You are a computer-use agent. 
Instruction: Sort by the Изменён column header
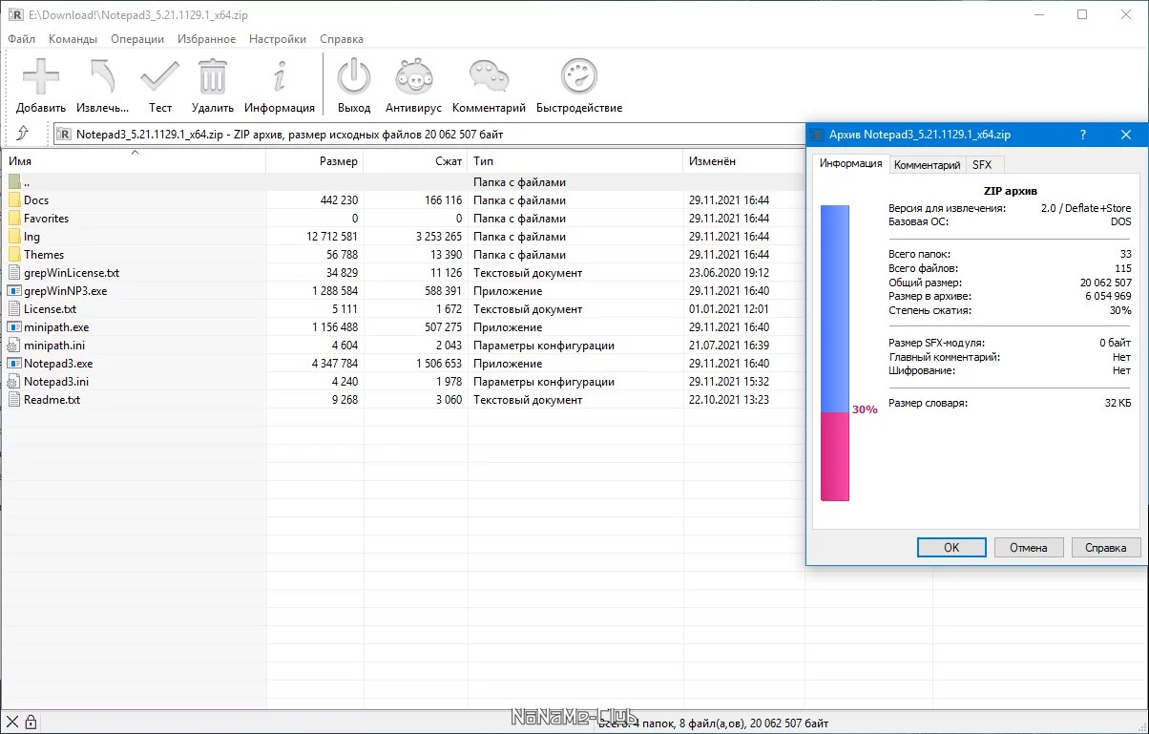tap(744, 161)
